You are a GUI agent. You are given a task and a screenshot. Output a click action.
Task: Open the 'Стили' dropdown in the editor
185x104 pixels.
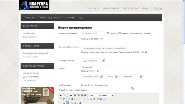(95, 95)
